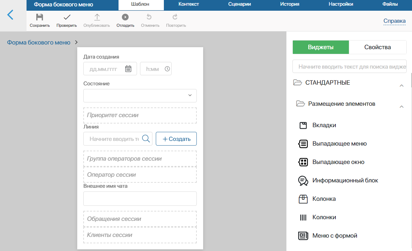Run the Проверить checkmark tool
The height and width of the screenshot is (251, 412).
coord(67,17)
